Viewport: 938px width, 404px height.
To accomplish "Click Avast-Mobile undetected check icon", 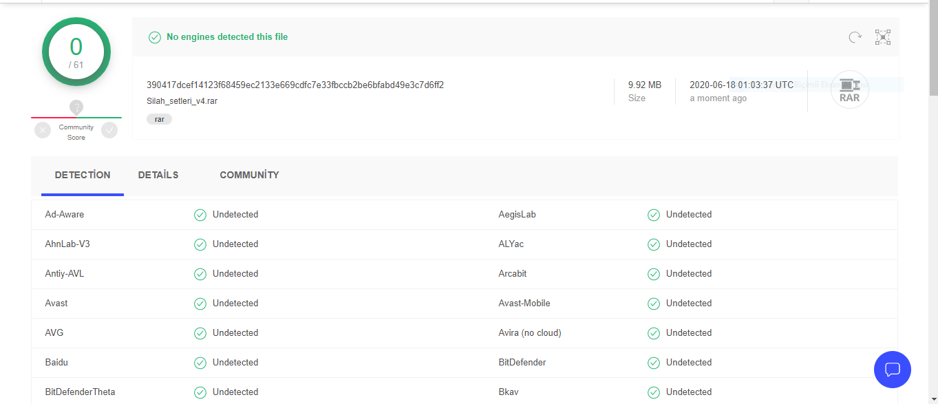I will point(654,304).
